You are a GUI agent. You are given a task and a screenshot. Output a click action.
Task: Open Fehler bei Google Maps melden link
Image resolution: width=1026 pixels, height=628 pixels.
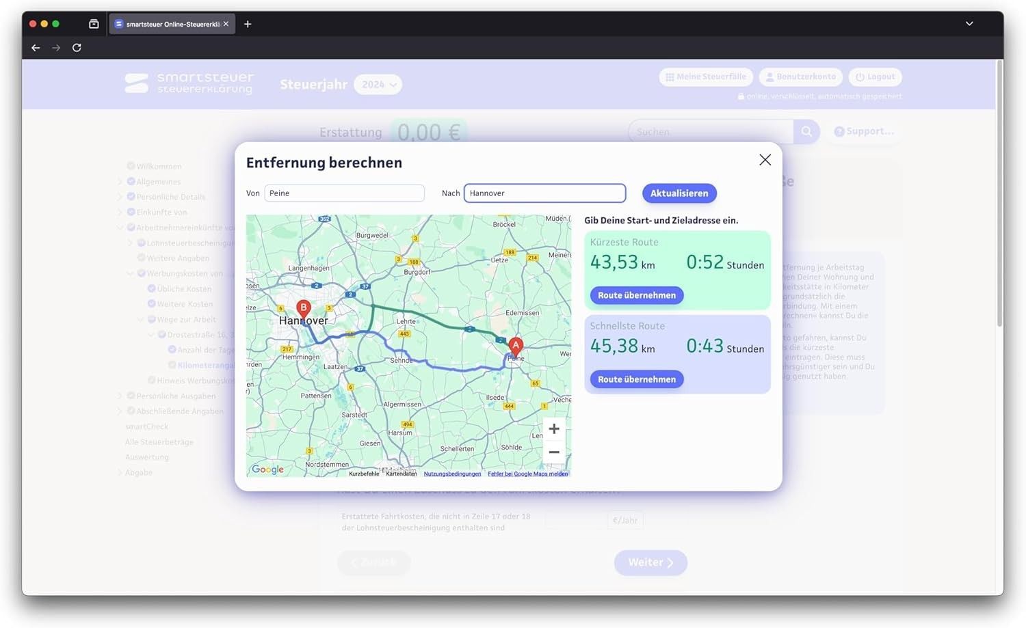tap(527, 474)
